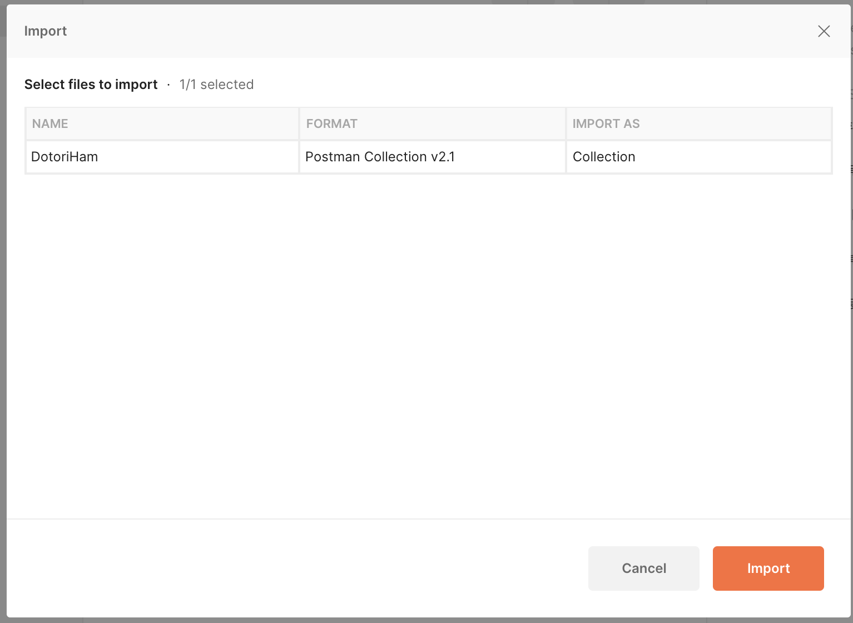Click the IMPORT AS column header
The image size is (853, 623).
coord(699,123)
